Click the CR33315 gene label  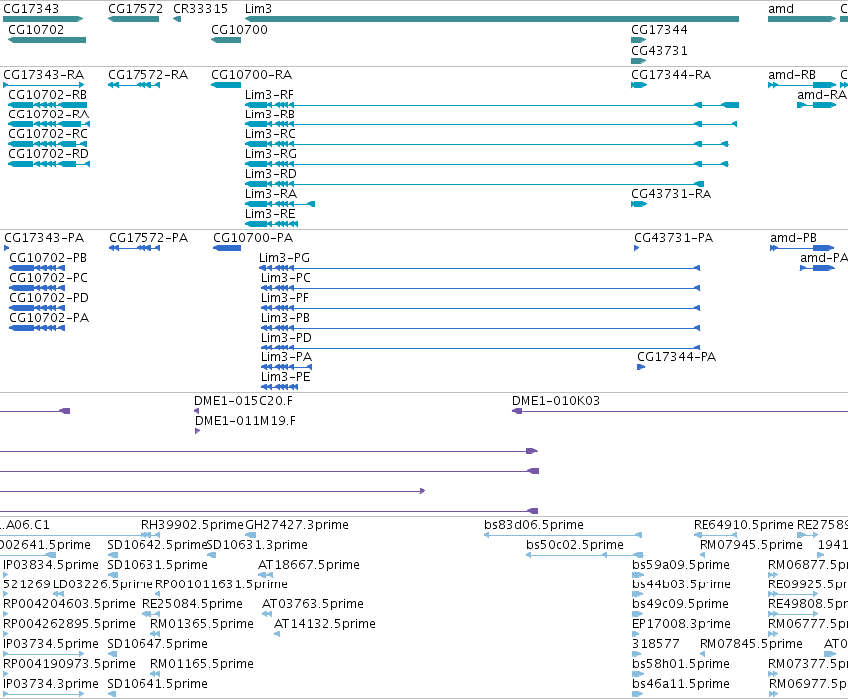(200, 9)
